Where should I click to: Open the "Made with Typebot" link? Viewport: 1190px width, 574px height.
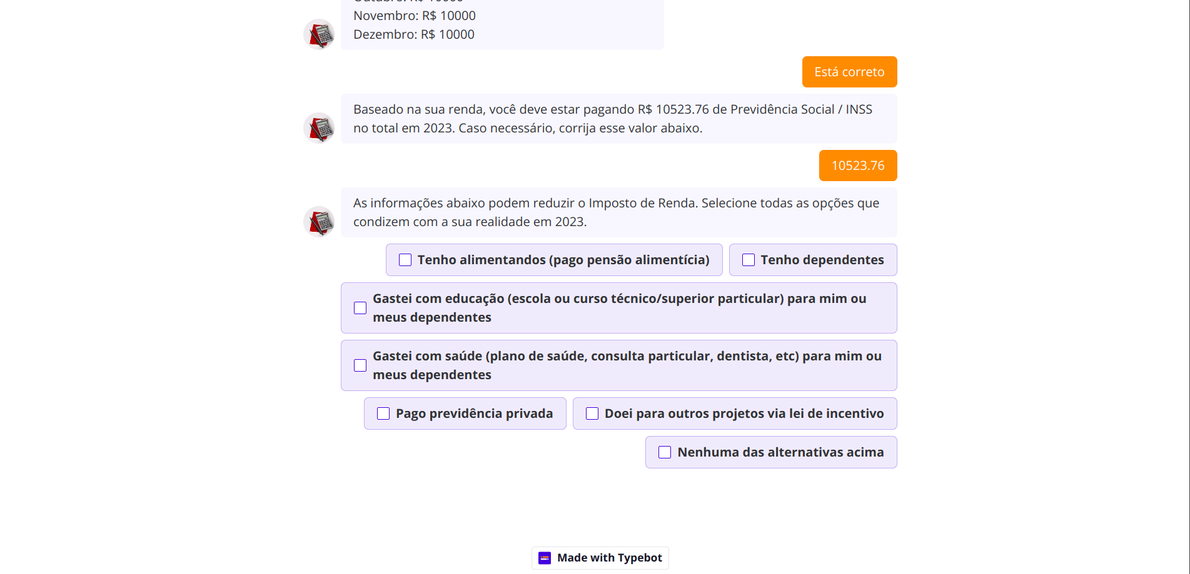600,558
